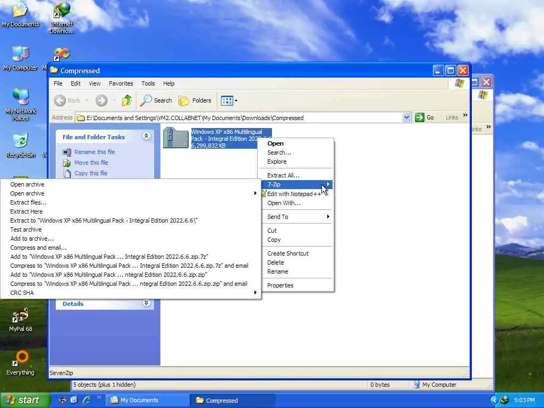Screen dimensions: 544x408
Task: Choose Explore in the context menu
Action: (x=296, y=161)
